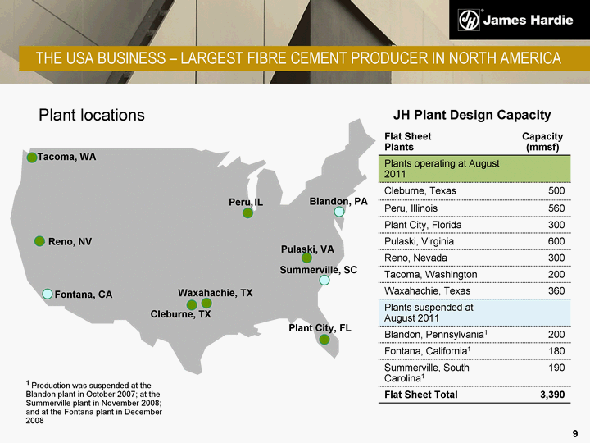Screen dimensions: 590x443
Task: Click the Tacoma, WA plant marker
Action: 32,158
